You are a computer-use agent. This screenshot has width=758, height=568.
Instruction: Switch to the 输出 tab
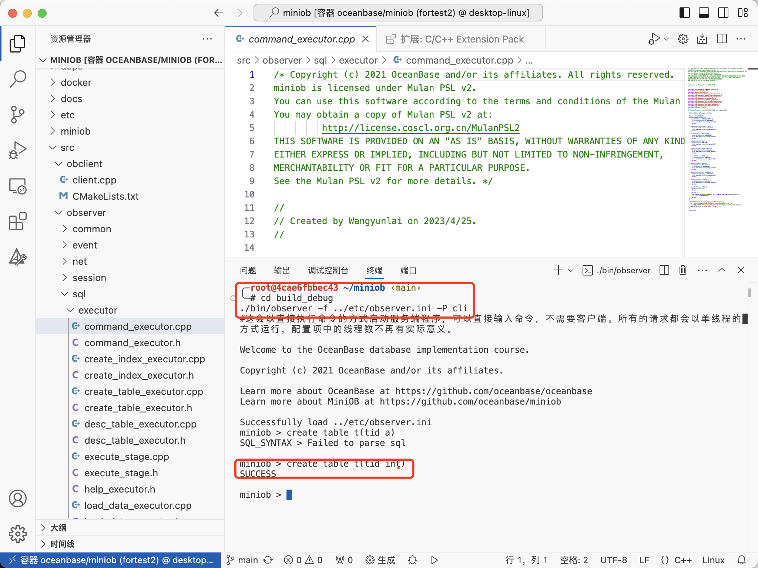pyautogui.click(x=282, y=270)
